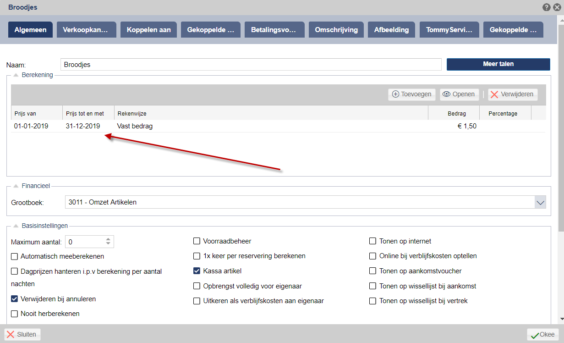Image resolution: width=564 pixels, height=343 pixels.
Task: Sort by Percentage column header
Action: [505, 113]
